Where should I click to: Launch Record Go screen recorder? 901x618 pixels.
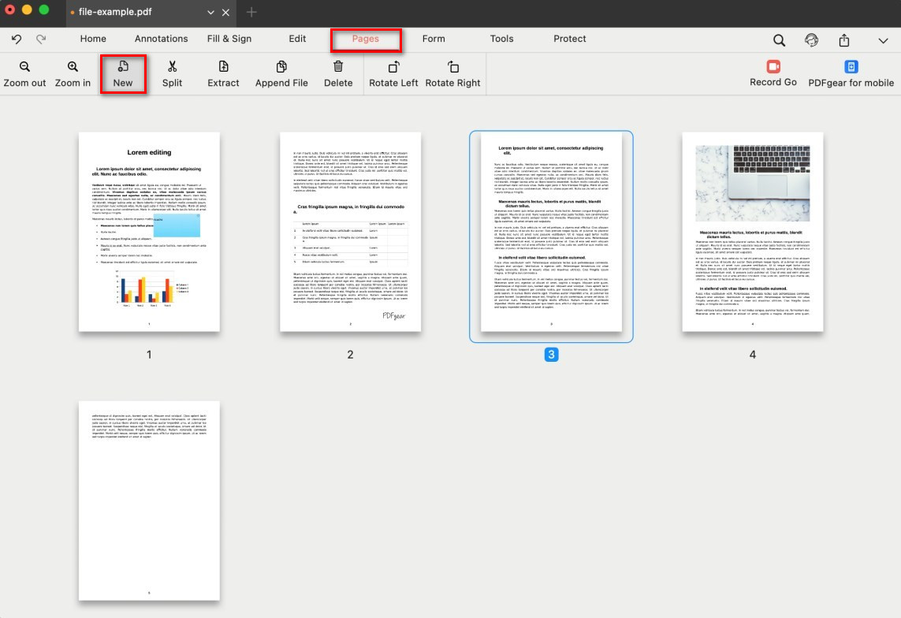click(773, 67)
